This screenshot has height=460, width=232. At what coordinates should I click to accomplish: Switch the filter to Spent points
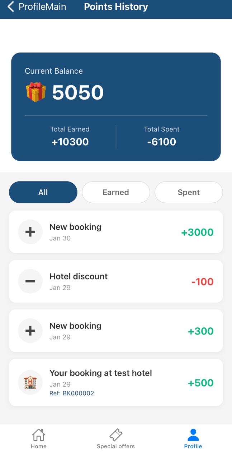tap(189, 192)
